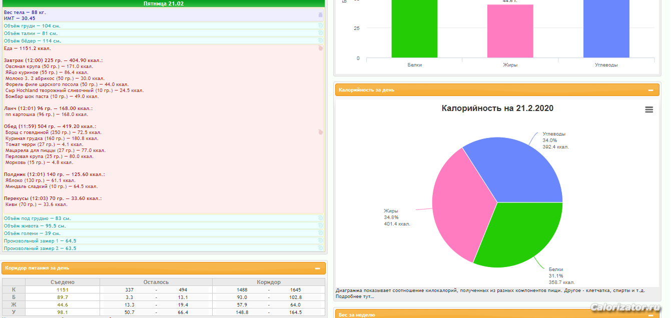
Task: Click the green Белки pie slice
Action: 520,235
